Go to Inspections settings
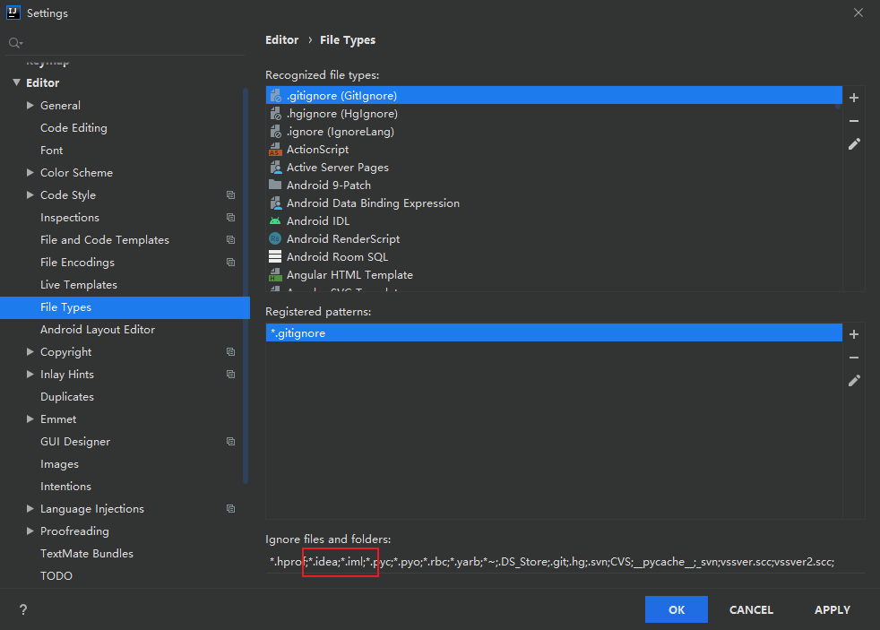This screenshot has height=630, width=880. click(70, 218)
